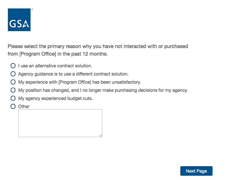
Task: Click the "My experience with [Program Office]" label text
Action: (x=79, y=82)
